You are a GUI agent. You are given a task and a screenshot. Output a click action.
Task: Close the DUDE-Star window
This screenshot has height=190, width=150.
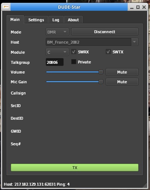(144, 7)
